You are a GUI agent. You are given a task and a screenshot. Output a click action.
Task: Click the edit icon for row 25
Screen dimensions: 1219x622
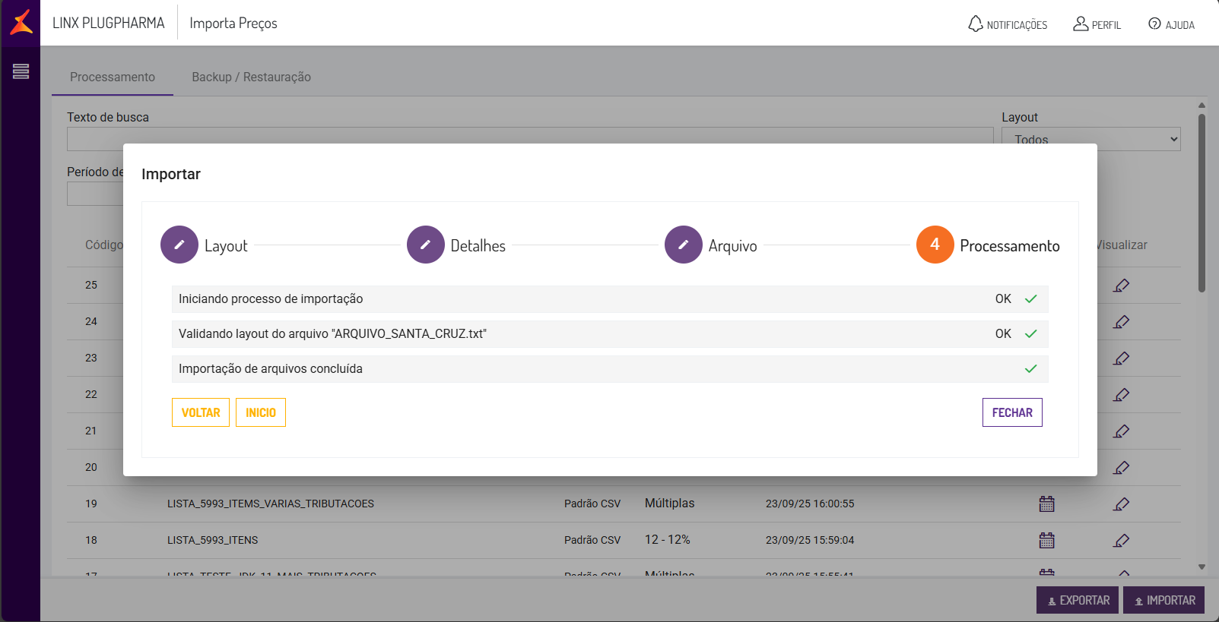(1121, 286)
